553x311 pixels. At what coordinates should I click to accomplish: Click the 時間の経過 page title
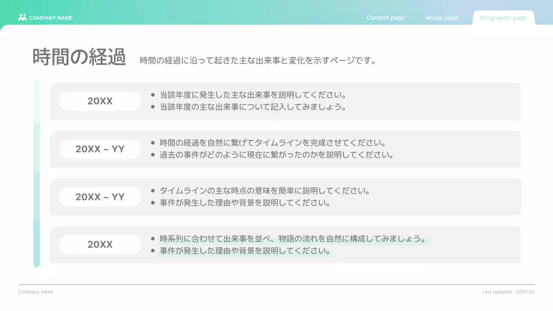(x=79, y=56)
